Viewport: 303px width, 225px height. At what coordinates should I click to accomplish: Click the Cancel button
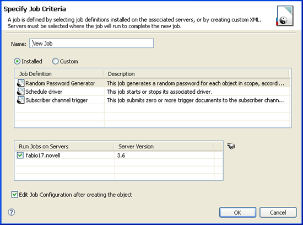click(x=278, y=212)
